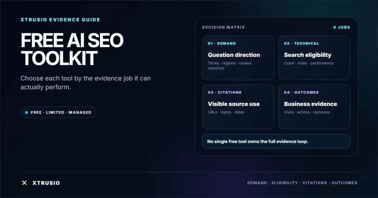
Task: Click the cyan dot in the Free badge
Action: tap(26, 112)
